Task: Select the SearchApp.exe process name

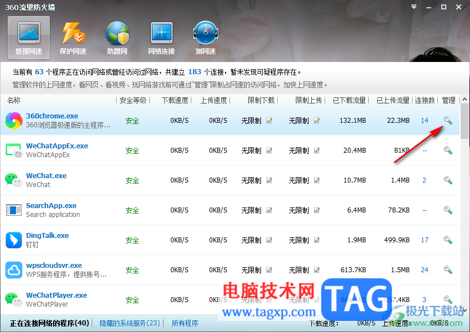Action: 51,205
